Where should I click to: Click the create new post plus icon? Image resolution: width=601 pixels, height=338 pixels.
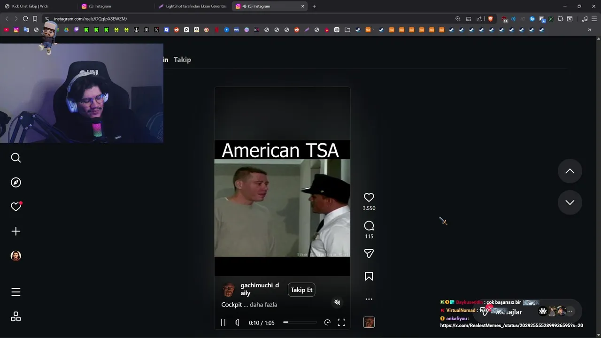pos(16,231)
